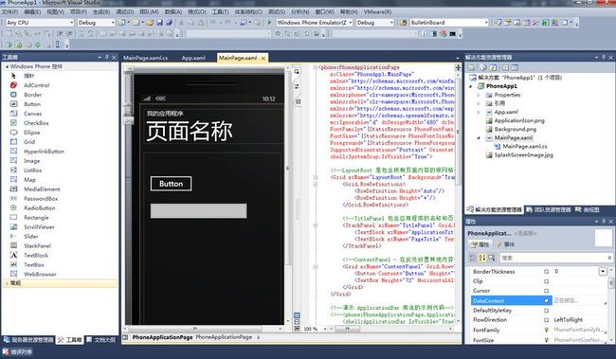Open MainPage.xaml.cs in solution explorer

point(524,146)
